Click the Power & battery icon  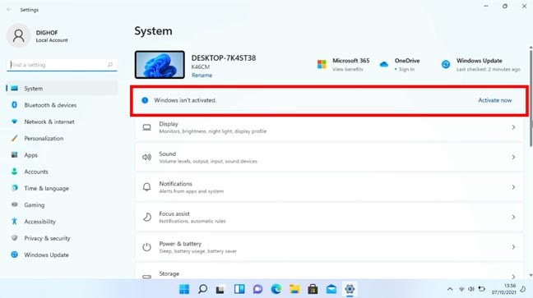pos(147,247)
